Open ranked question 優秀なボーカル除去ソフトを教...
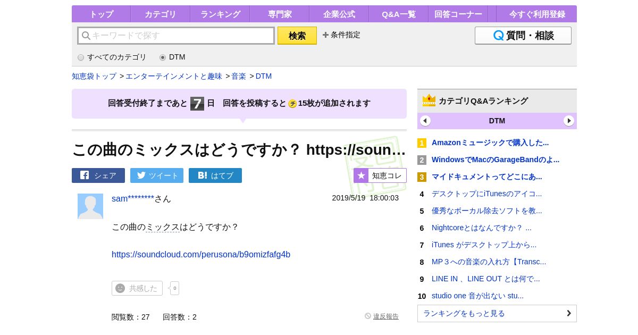This screenshot has height=335, width=638. click(487, 211)
